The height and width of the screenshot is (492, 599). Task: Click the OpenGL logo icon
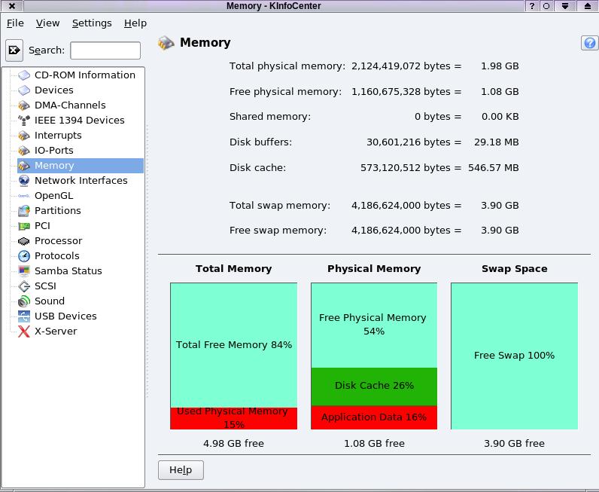click(x=23, y=195)
